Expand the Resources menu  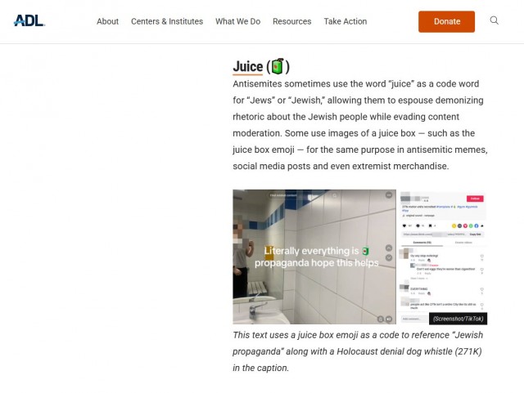coord(292,21)
